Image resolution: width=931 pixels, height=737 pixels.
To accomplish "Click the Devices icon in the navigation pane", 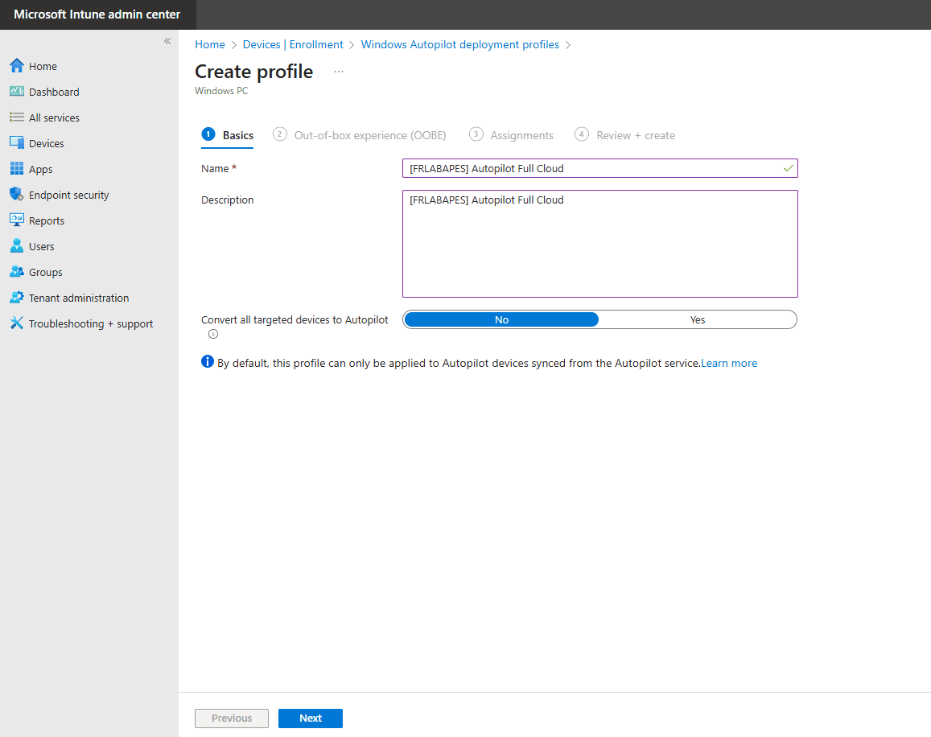I will (18, 143).
